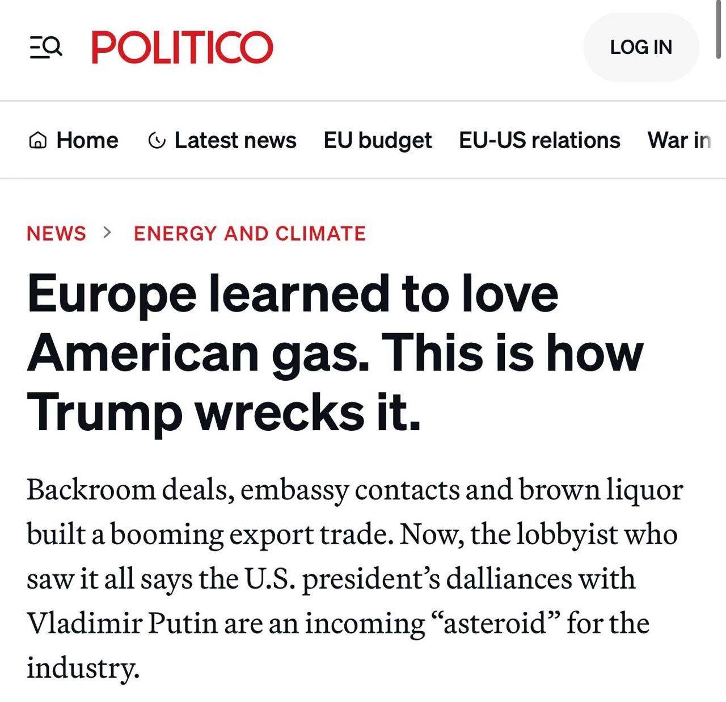The image size is (726, 702).
Task: Click the 'American gas. This is how' headline line
Action: (335, 353)
